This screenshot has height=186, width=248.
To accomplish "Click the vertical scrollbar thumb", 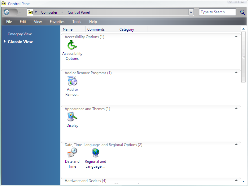I will pyautogui.click(x=243, y=57).
